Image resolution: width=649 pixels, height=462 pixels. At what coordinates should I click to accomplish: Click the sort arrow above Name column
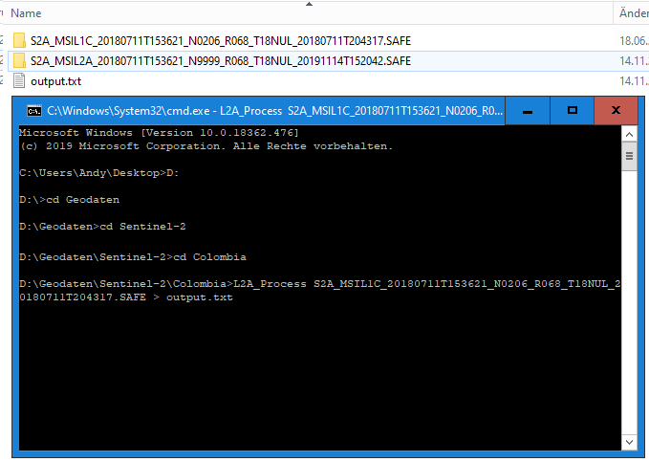(309, 4)
